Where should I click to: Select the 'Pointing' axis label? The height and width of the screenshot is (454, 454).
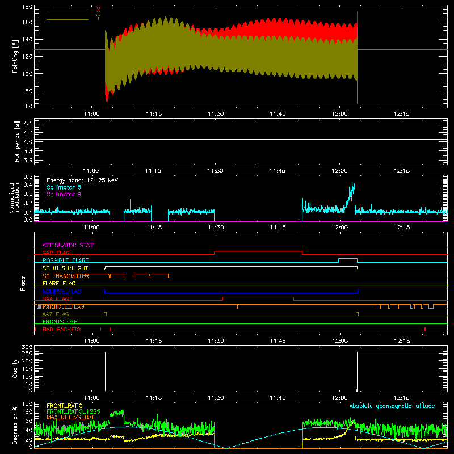[x=15, y=56]
